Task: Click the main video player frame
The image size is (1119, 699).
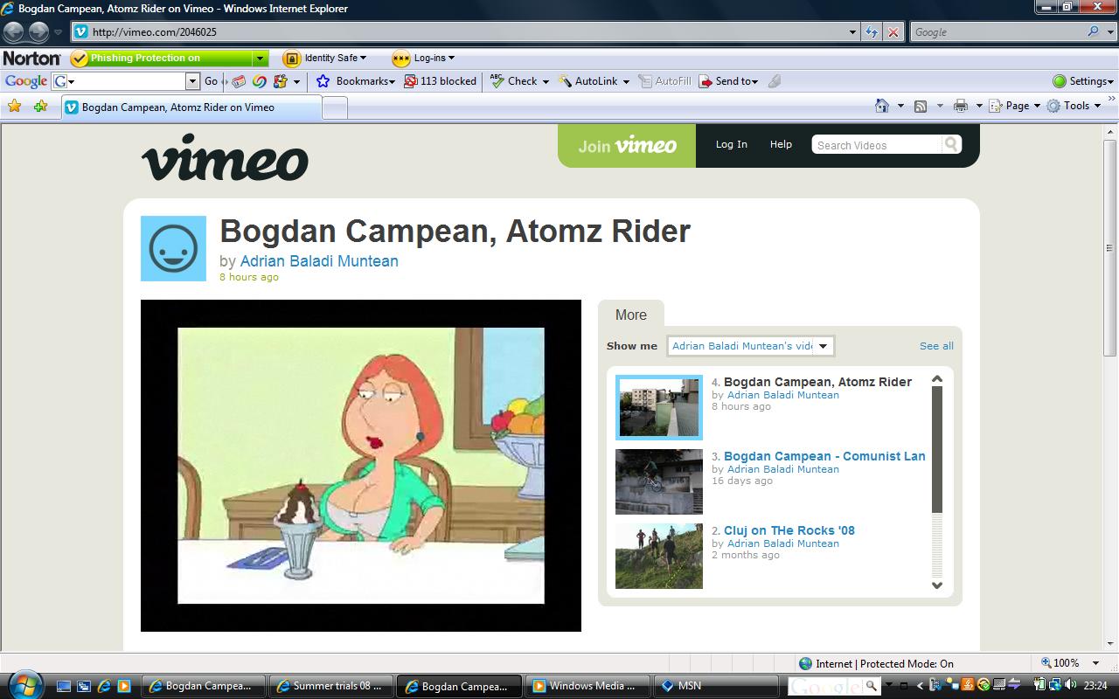Action: pyautogui.click(x=361, y=466)
